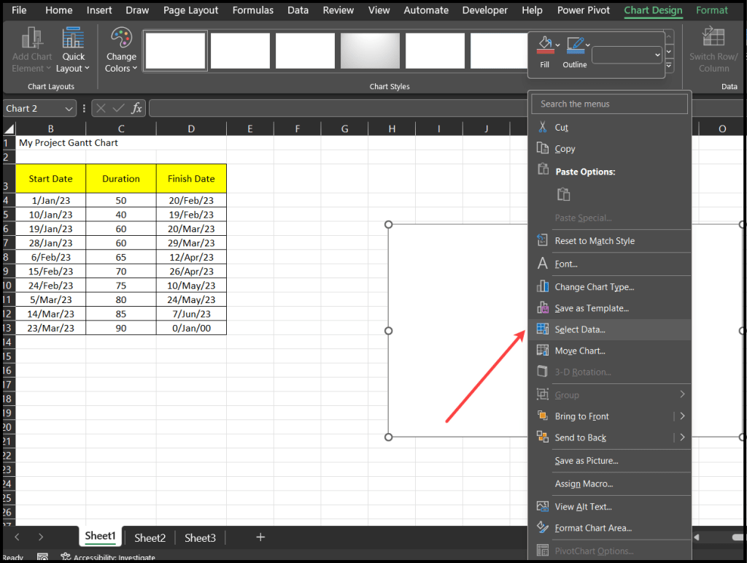The width and height of the screenshot is (747, 563).
Task: Click the Reset to Match Style icon
Action: point(542,240)
